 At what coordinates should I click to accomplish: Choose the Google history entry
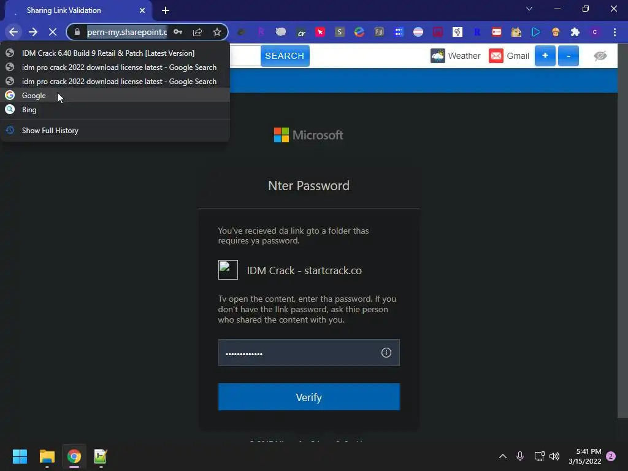pyautogui.click(x=115, y=95)
